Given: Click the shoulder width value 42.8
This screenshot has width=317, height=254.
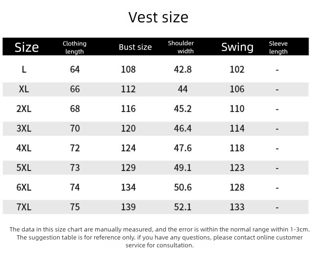Looking at the screenshot, I should (183, 69).
